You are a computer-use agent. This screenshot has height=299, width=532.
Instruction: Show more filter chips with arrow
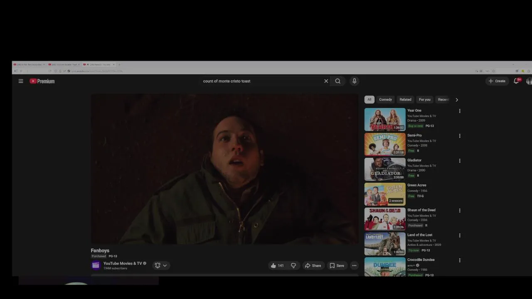(x=456, y=100)
